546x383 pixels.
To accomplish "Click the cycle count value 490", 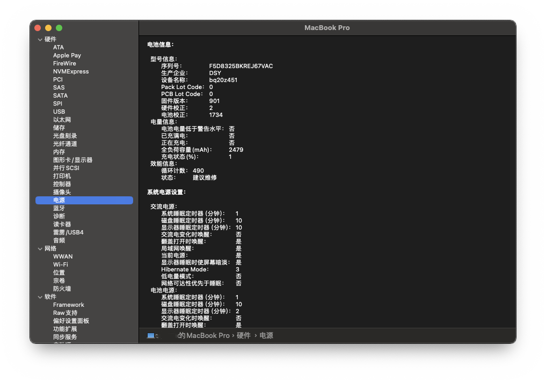I will 198,171.
